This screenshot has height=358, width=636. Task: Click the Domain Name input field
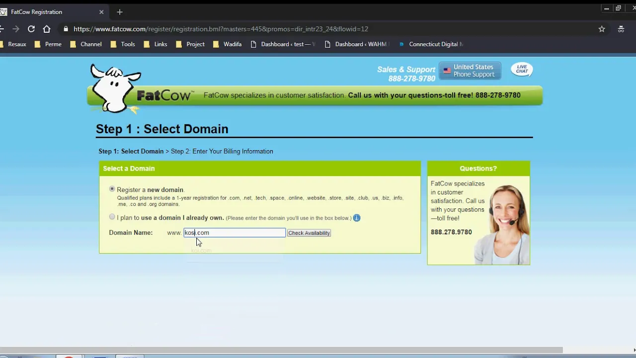coord(235,233)
